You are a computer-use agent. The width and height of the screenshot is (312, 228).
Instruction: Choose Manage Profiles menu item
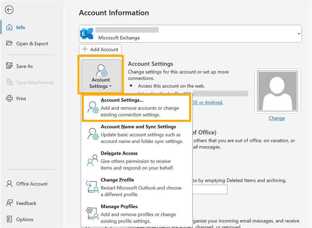click(136, 214)
